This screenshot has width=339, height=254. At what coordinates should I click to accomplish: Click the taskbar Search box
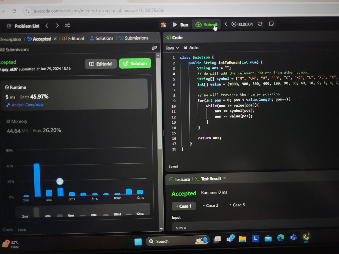click(x=178, y=241)
